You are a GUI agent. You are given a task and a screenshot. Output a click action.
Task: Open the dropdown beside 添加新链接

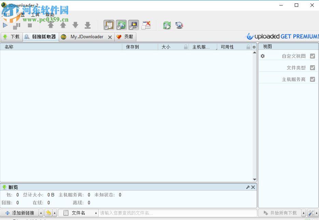tap(41, 212)
